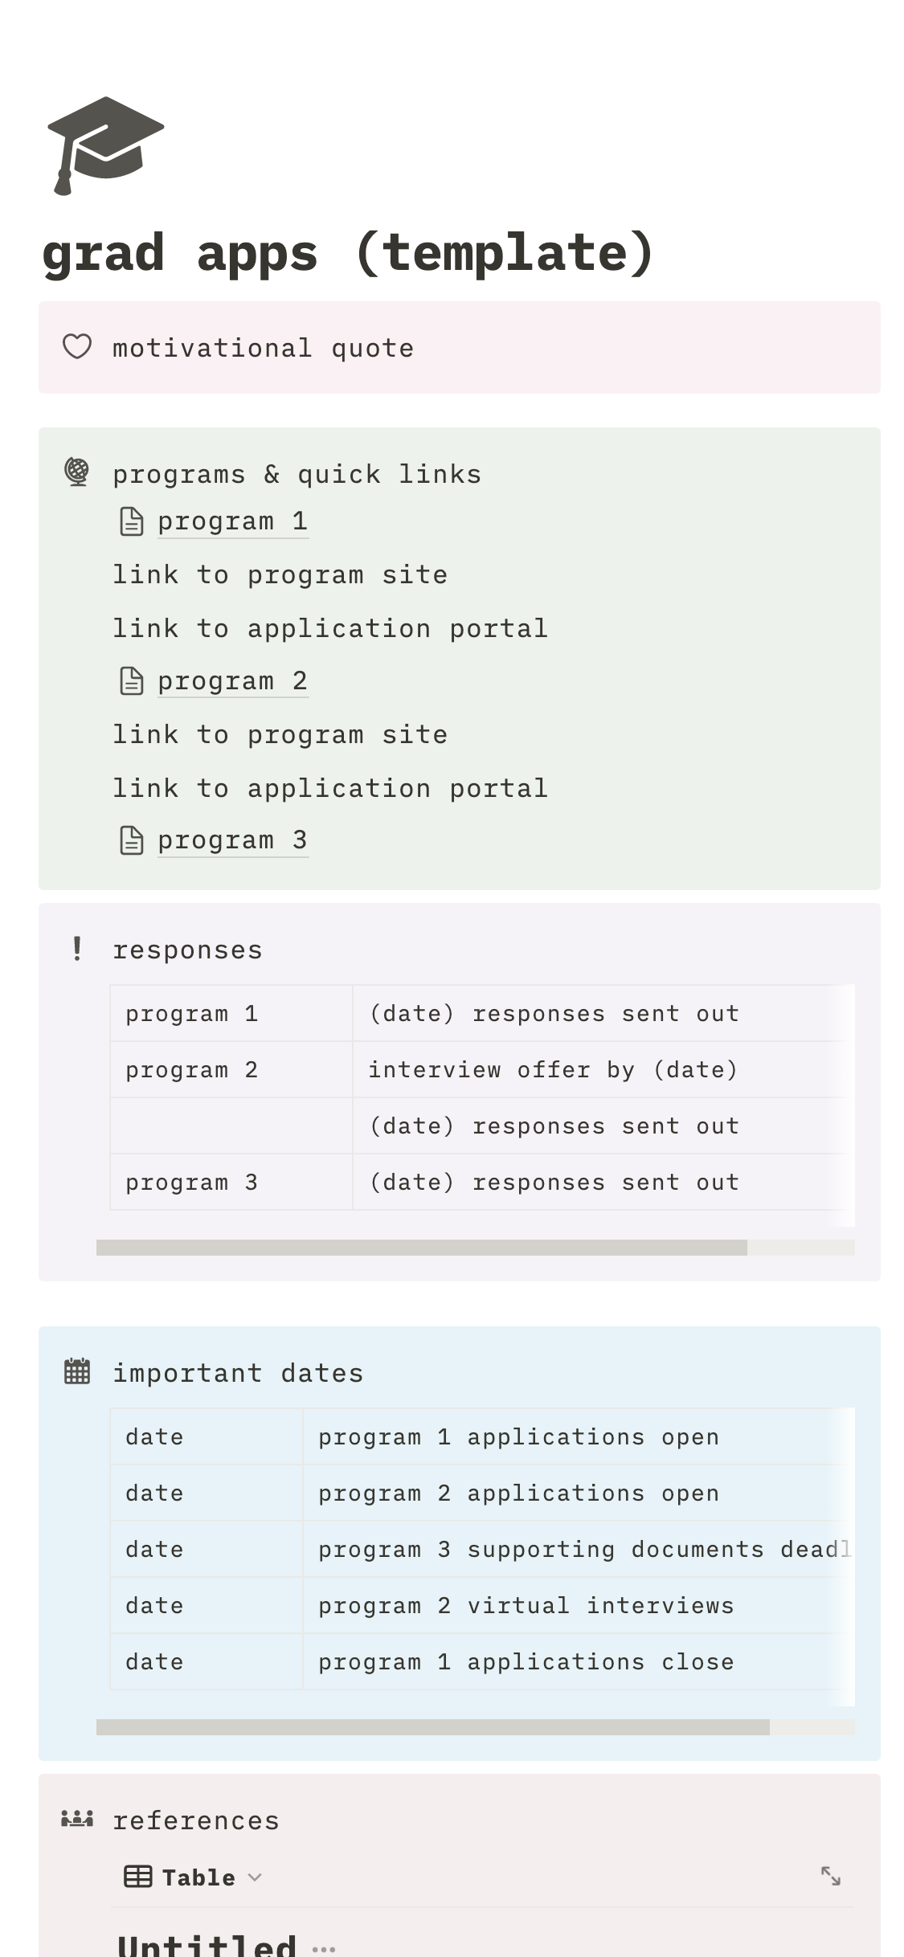
Task: Open the program 2 page link
Action: point(232,681)
